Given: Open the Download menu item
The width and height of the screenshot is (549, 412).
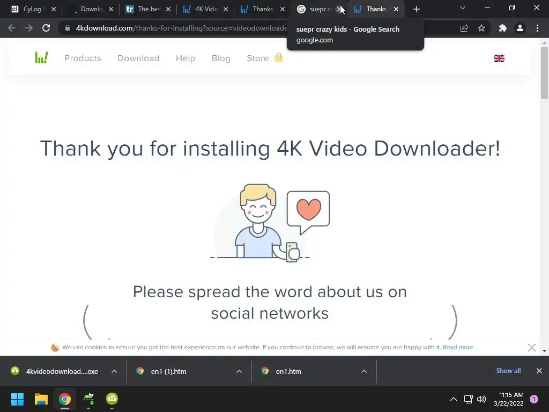Looking at the screenshot, I should click(x=138, y=58).
